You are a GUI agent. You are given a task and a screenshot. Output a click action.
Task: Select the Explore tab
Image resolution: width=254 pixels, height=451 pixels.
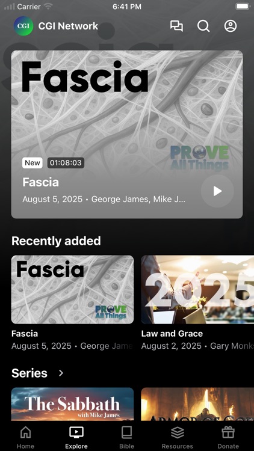point(76,437)
